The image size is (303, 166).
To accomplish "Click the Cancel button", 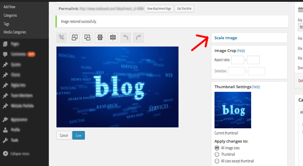I will 64,135.
